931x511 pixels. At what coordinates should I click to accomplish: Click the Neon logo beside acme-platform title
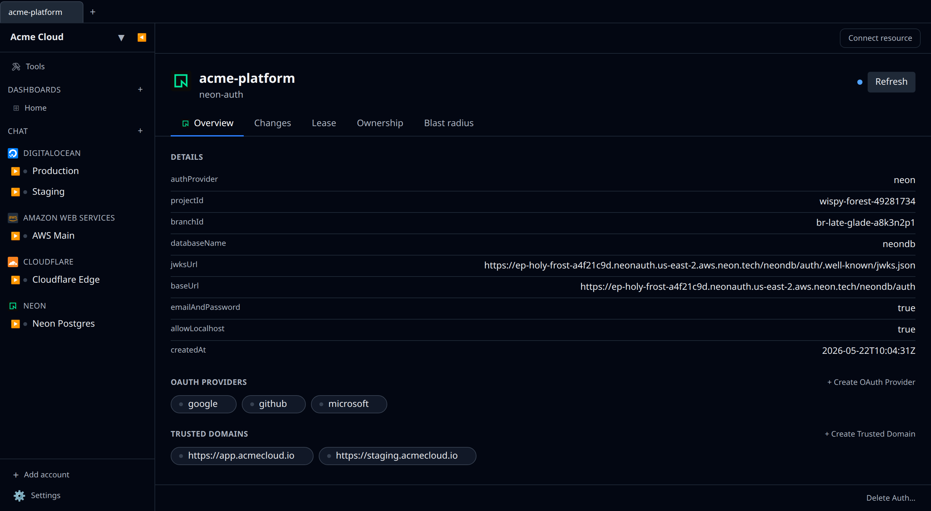point(181,80)
